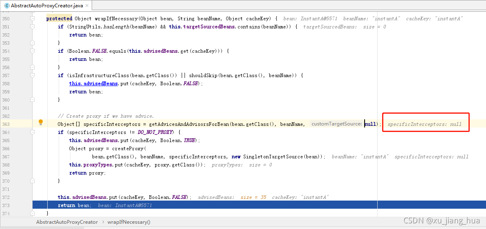Click 'DO_NOT_PROXY' constant on line 364

click(x=155, y=132)
